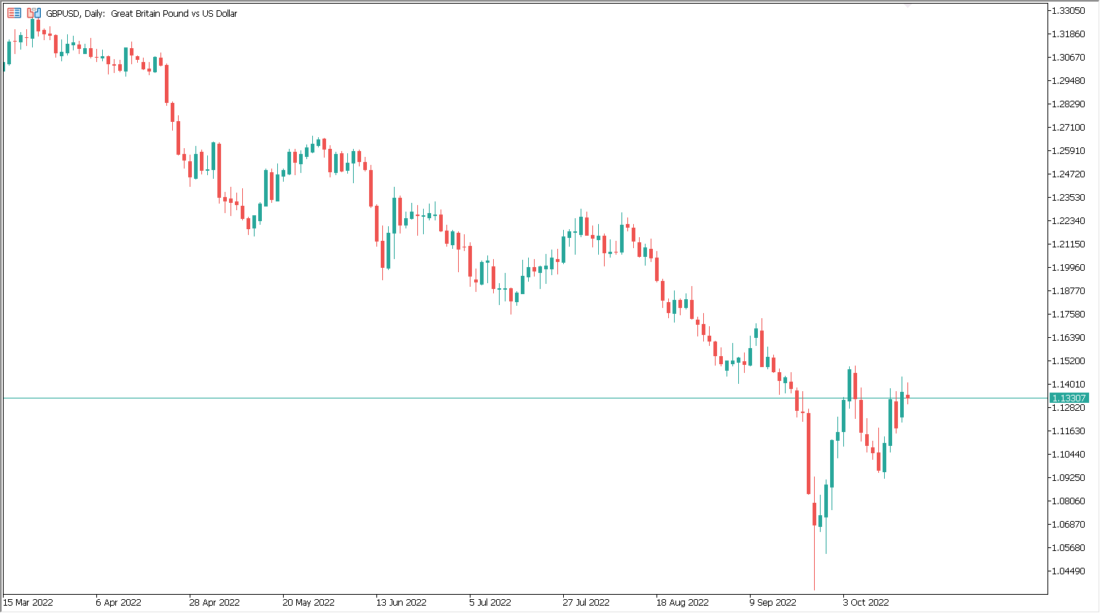Viewport: 1100px width, 613px height.
Task: Click the 1.15200 price scale label
Action: click(1069, 361)
